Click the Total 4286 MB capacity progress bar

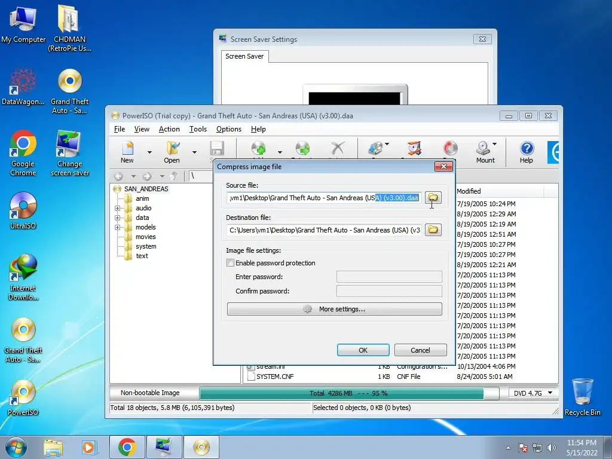[349, 393]
